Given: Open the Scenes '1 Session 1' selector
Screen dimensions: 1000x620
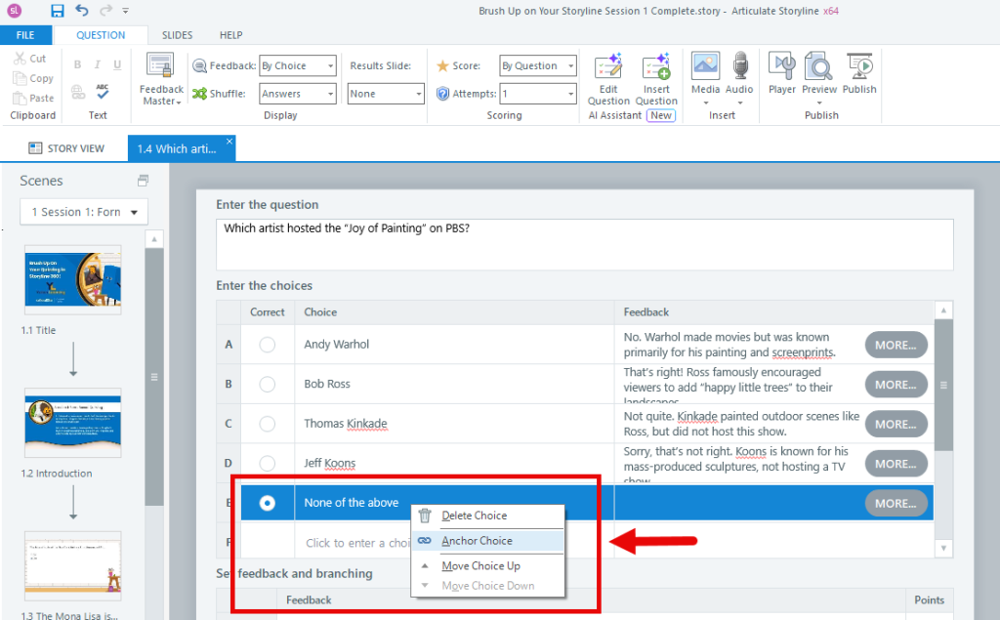Looking at the screenshot, I should point(83,212).
